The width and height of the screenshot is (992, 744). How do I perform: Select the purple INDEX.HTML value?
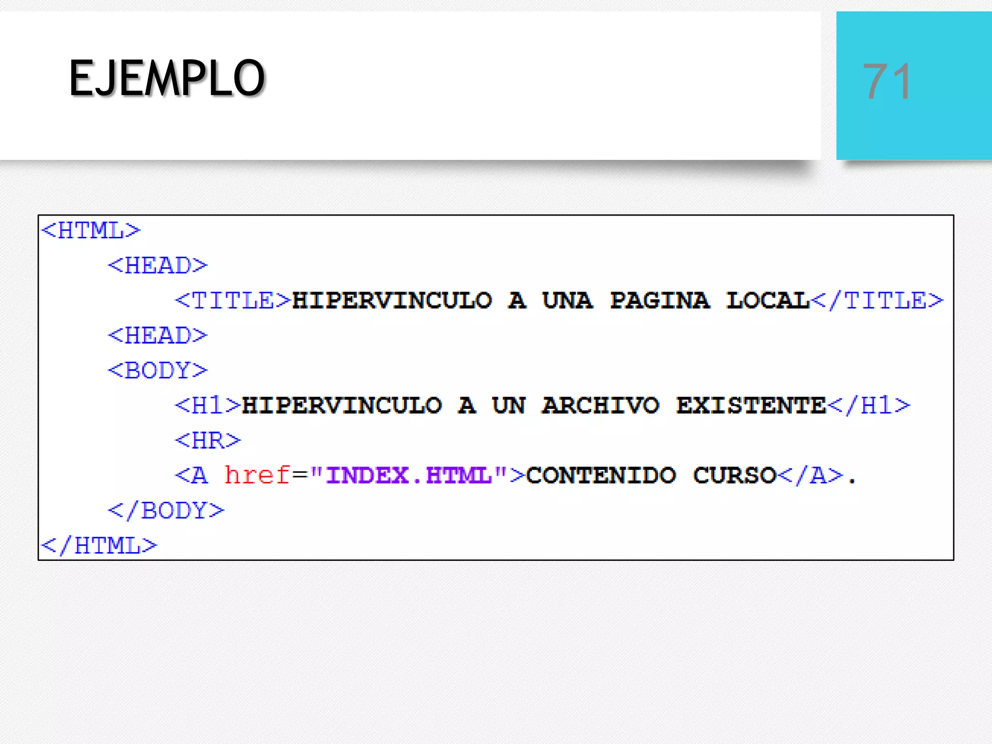[x=409, y=476]
